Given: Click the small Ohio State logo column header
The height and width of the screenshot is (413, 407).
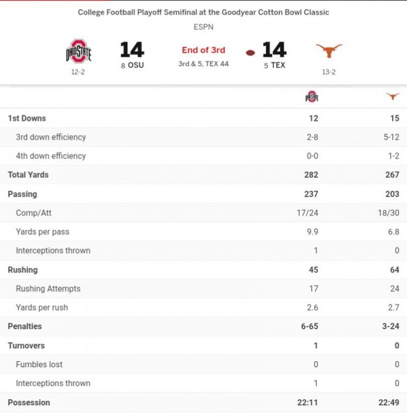Looking at the screenshot, I should point(312,97).
